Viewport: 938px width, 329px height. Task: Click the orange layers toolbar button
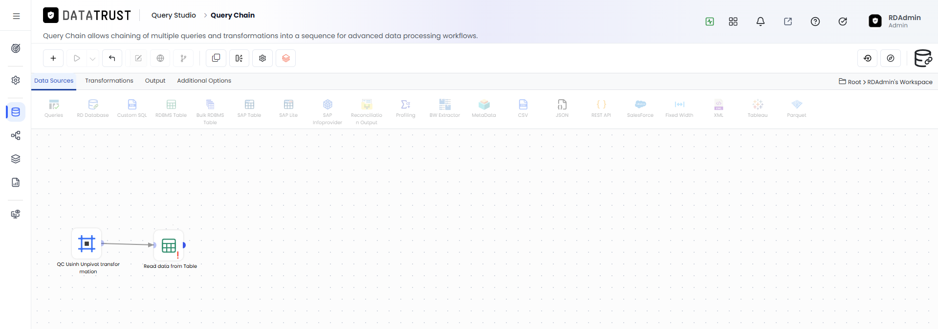286,58
